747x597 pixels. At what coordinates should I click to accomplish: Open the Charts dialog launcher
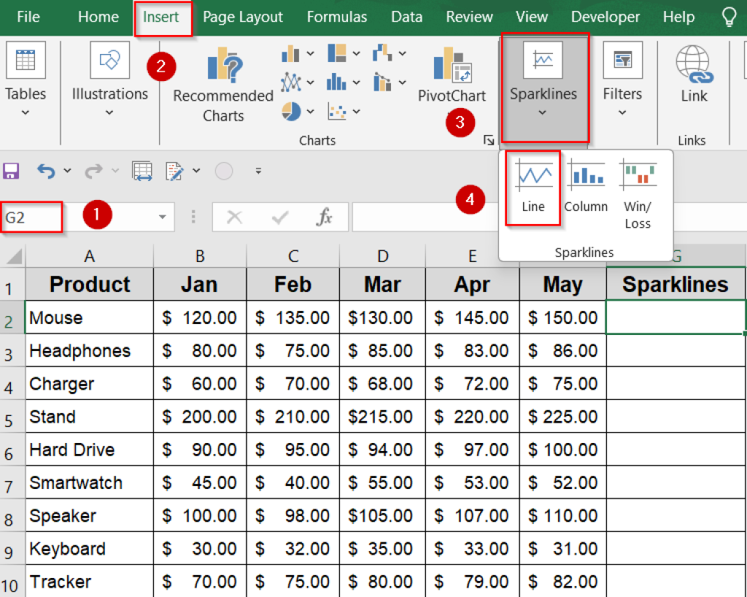489,140
